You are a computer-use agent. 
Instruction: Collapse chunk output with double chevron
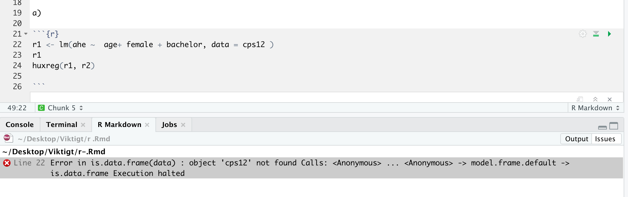coord(595,99)
